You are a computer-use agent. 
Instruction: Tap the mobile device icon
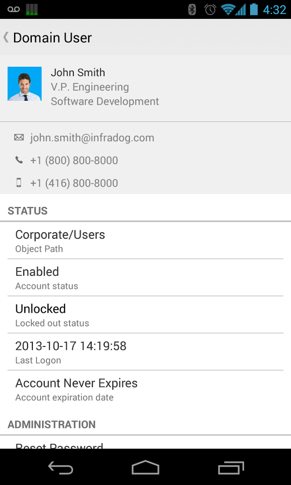[19, 183]
